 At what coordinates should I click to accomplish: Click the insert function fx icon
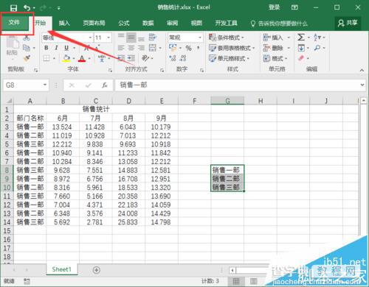coord(105,85)
